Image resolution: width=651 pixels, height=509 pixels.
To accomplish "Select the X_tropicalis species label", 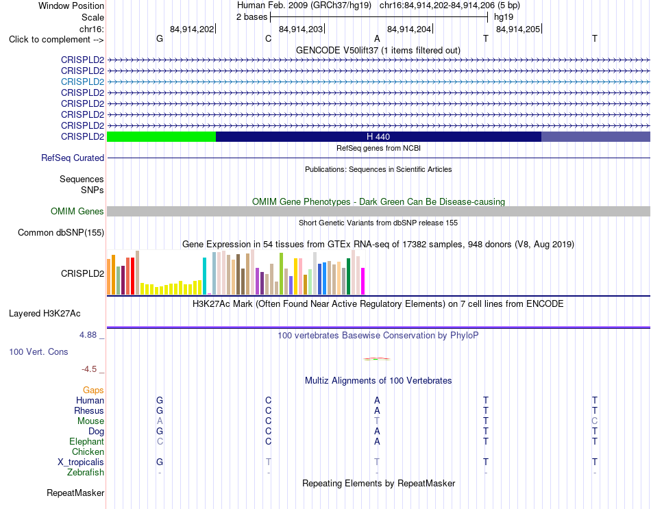I will click(81, 462).
